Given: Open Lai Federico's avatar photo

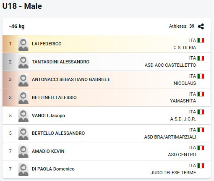Looking at the screenshot, I should tap(23, 44).
